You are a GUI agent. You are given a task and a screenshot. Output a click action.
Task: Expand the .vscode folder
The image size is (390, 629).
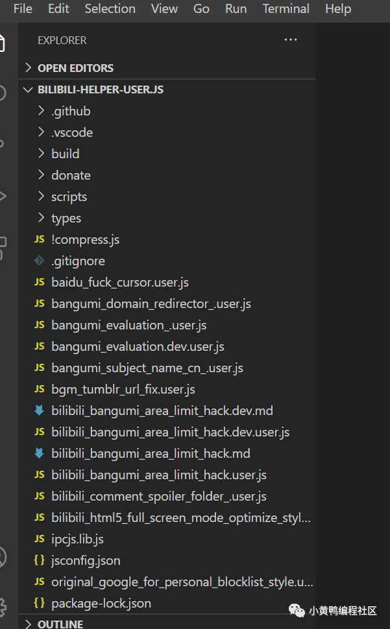[x=167, y=132]
